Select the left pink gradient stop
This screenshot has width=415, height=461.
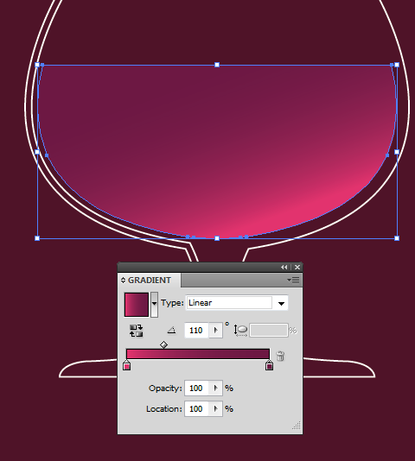(x=126, y=365)
